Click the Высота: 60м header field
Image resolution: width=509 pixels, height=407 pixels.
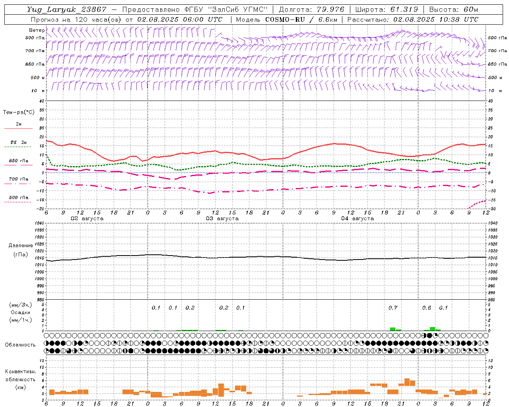click(x=453, y=10)
